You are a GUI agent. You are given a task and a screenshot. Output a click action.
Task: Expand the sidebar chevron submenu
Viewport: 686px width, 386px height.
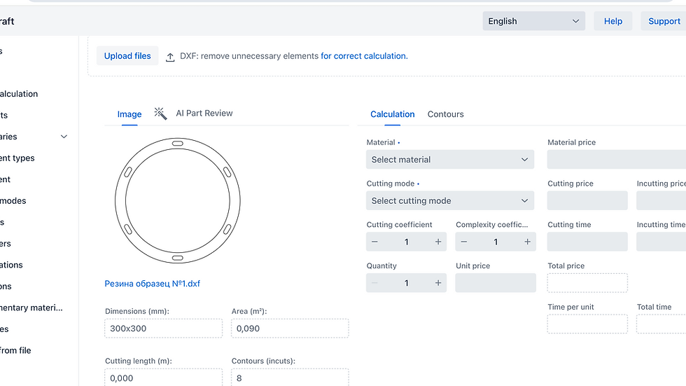[x=64, y=137]
